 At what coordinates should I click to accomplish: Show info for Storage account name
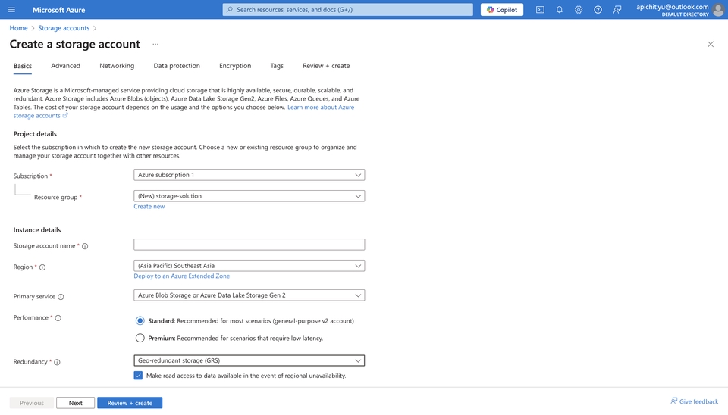tap(85, 246)
